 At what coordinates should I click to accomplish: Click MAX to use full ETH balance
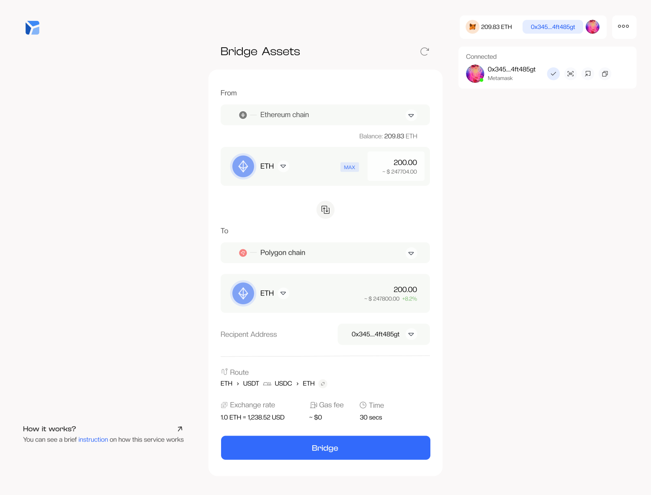(x=350, y=167)
